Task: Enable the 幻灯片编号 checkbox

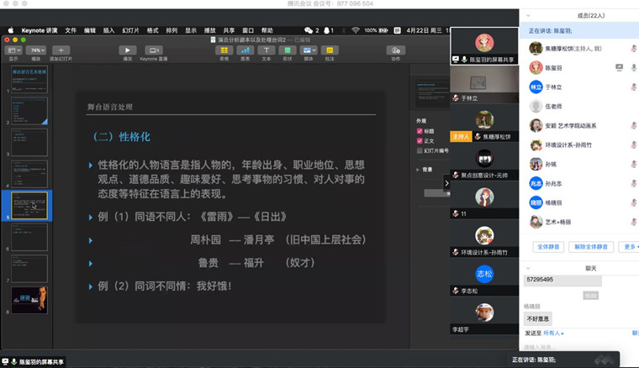Action: click(x=420, y=151)
